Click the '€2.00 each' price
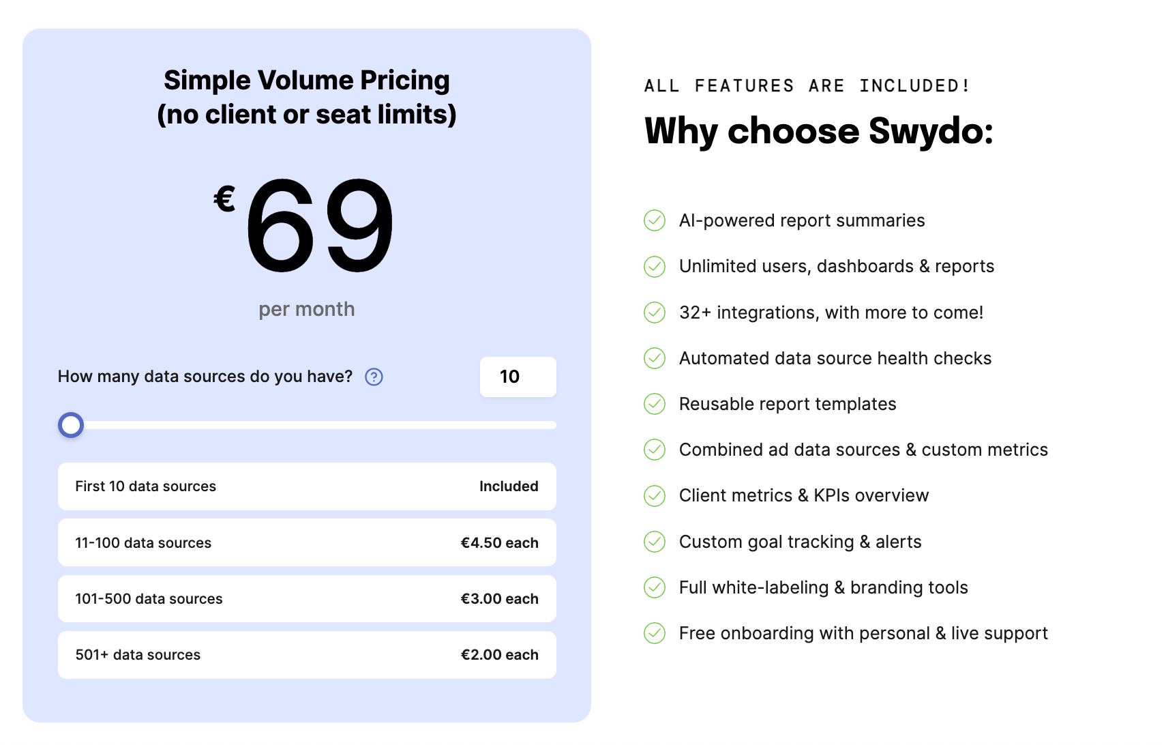Viewport: 1166px width, 745px height. tap(499, 655)
